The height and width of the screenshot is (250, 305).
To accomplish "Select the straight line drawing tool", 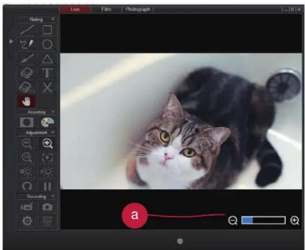I will (x=27, y=30).
